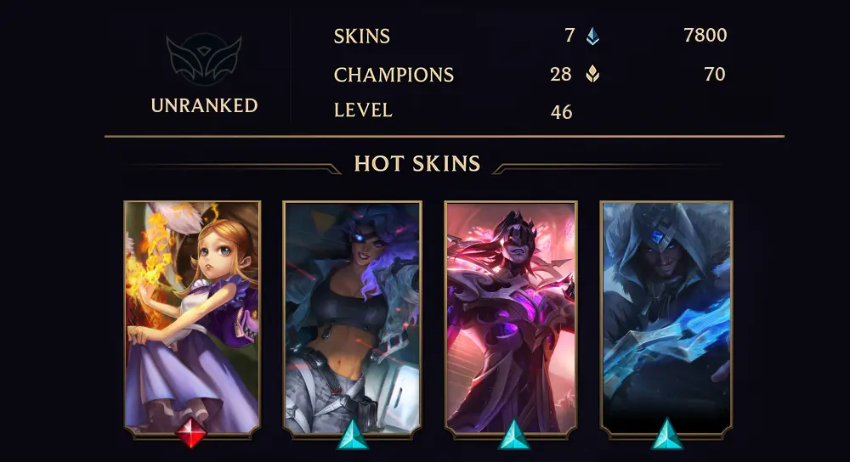Open the Annie in Wonderland skin card
The height and width of the screenshot is (462, 850).
pos(192,318)
